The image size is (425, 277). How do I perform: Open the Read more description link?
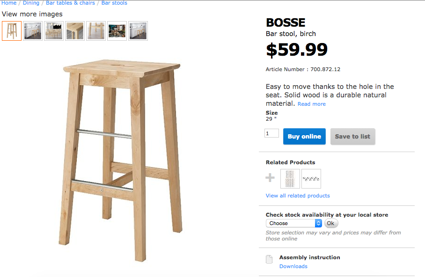[x=312, y=104]
